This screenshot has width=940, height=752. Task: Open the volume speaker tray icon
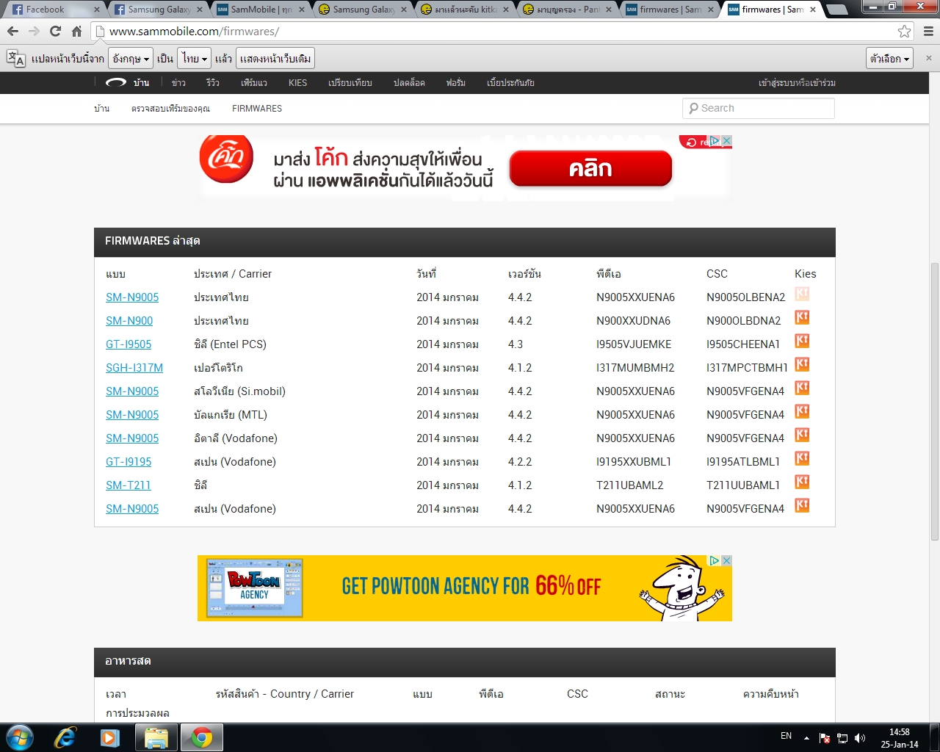point(860,738)
